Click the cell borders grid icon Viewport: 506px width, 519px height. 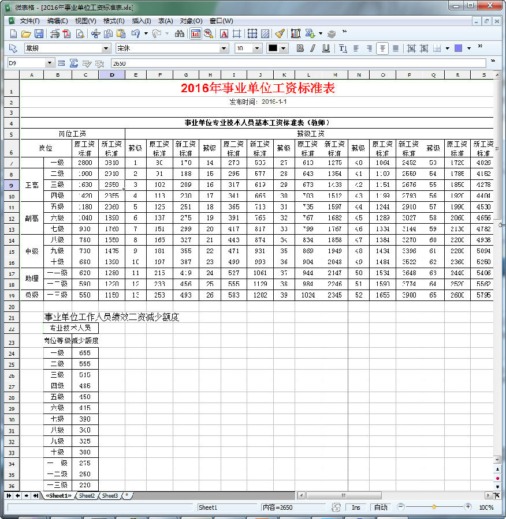(x=252, y=33)
